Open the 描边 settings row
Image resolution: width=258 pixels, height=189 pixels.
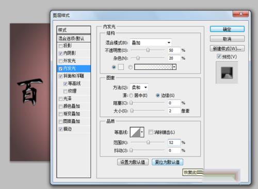tap(74, 129)
